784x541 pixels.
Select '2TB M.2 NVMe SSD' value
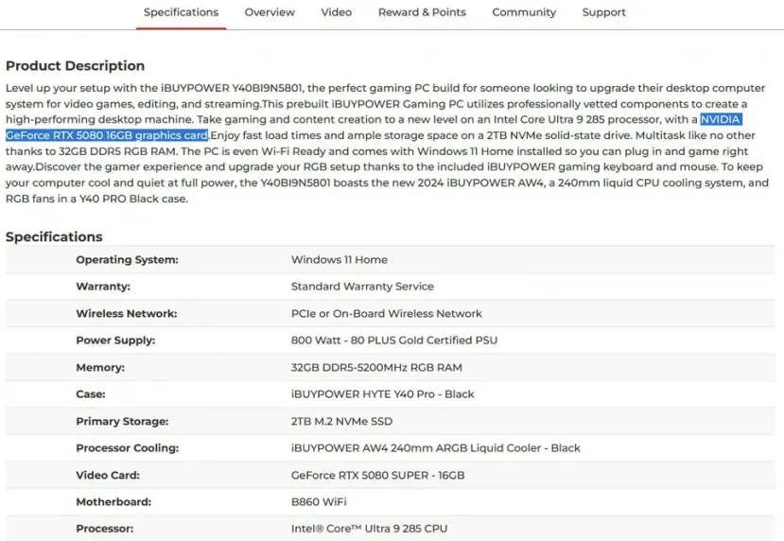(342, 422)
